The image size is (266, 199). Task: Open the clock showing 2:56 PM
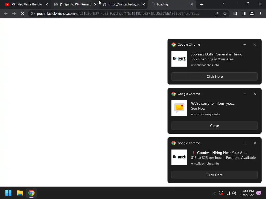pyautogui.click(x=247, y=193)
